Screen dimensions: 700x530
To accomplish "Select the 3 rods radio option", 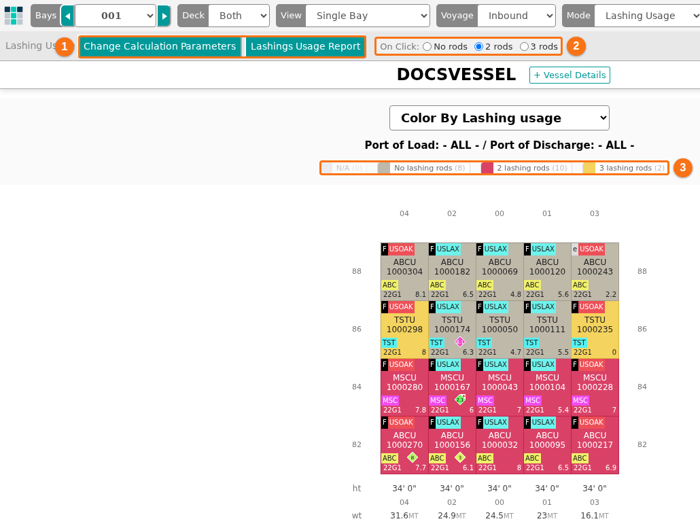I will [524, 46].
